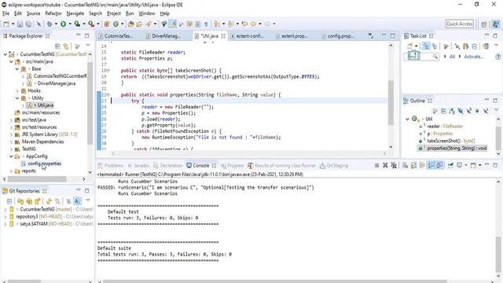Open the Perspective button beside Quick Access
This screenshot has height=283, width=503.
click(x=484, y=24)
